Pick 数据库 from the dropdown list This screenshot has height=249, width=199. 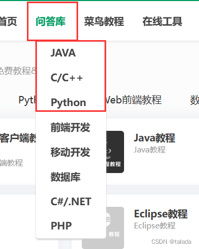click(x=65, y=177)
